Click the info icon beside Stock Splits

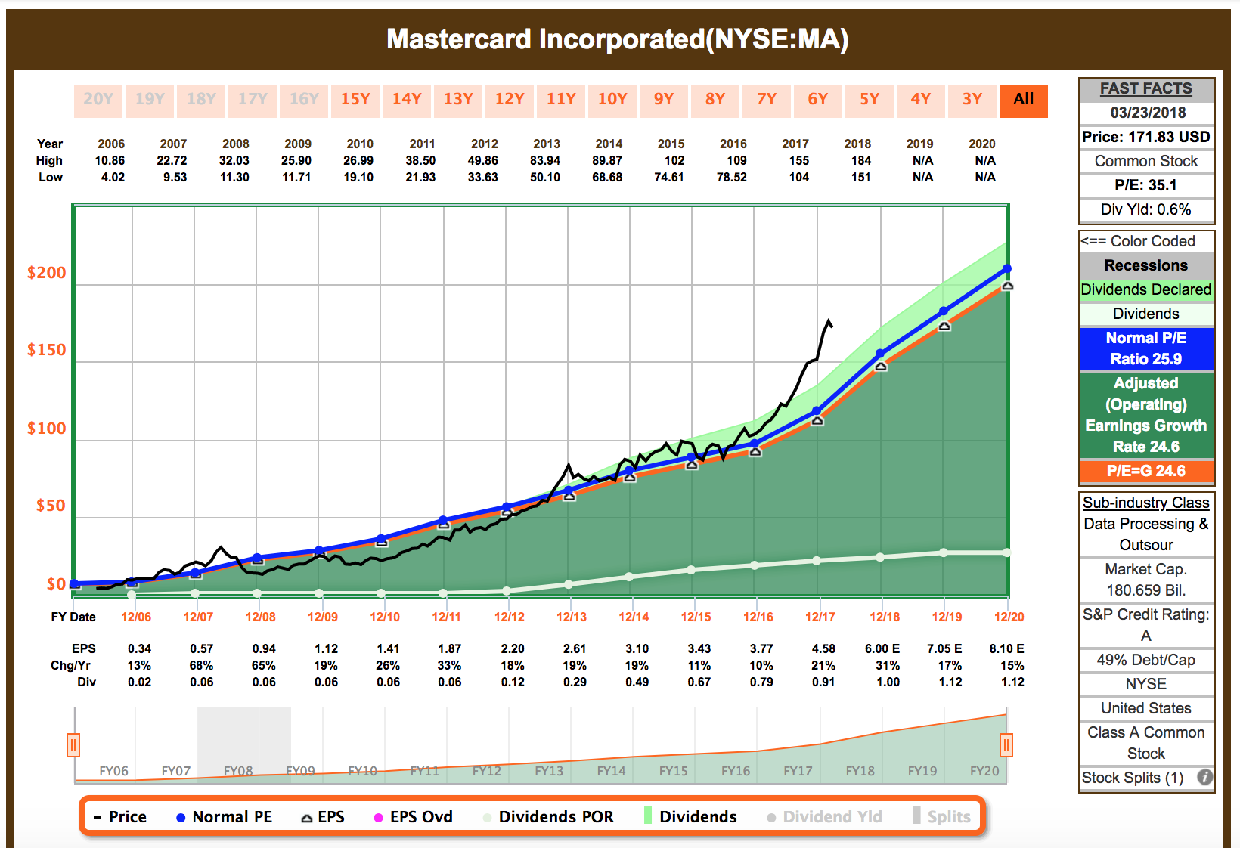(x=1207, y=778)
